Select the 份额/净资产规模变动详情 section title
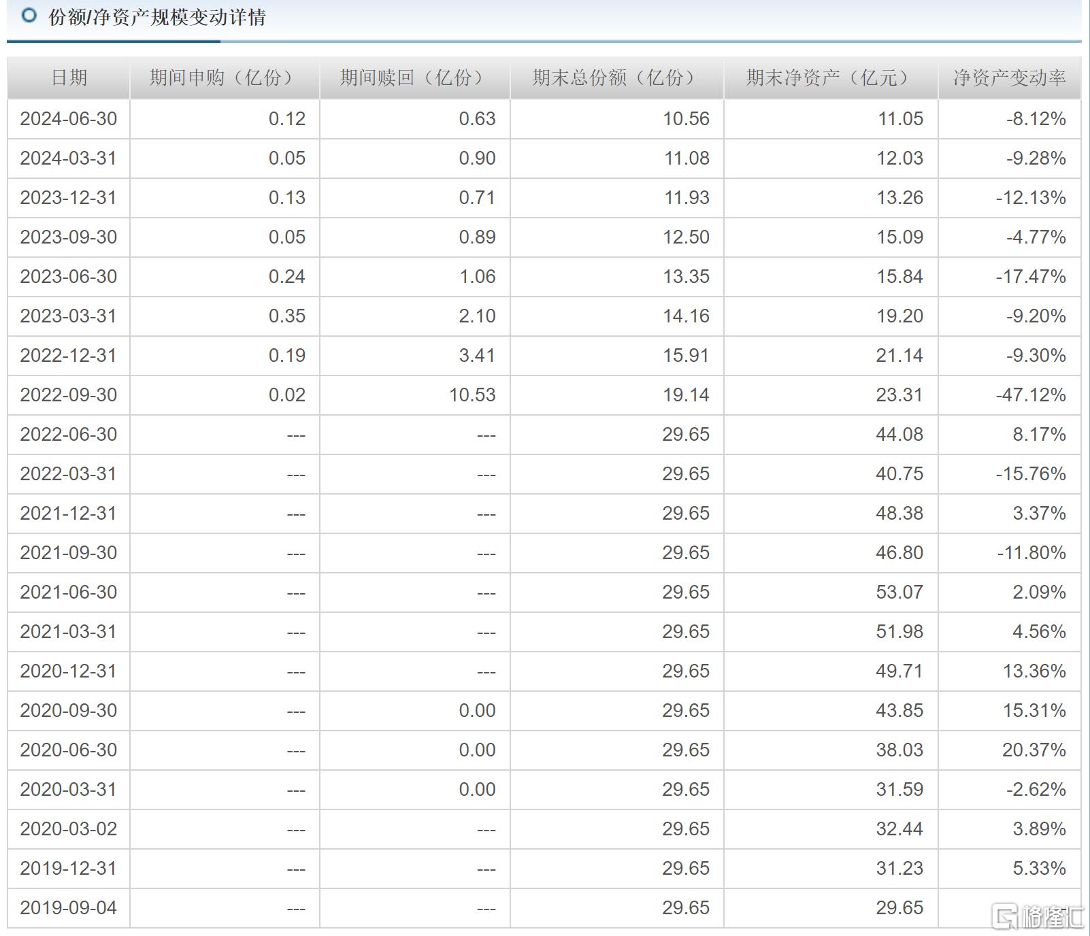 [156, 17]
